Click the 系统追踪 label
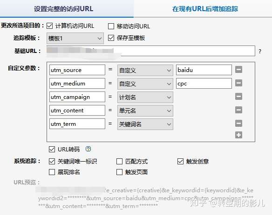Viewport: 272px width, 215px height. pyautogui.click(x=27, y=161)
